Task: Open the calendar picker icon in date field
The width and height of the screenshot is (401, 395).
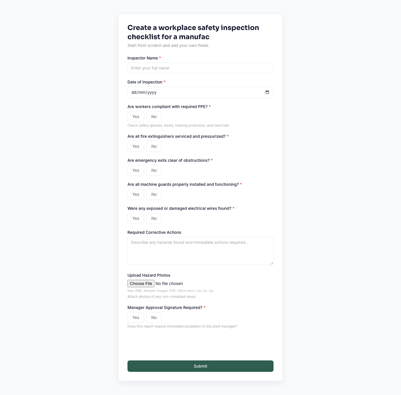Action: pos(267,92)
